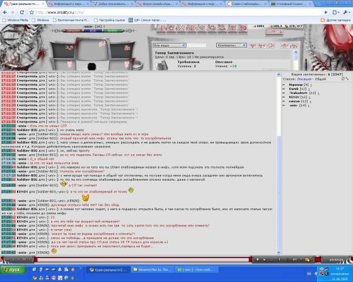Open the 'Настройка ссылок' bookmark
The height and width of the screenshot is (282, 353).
coord(110,20)
